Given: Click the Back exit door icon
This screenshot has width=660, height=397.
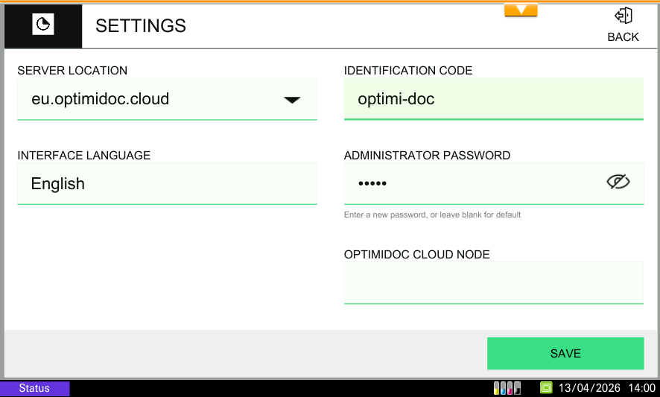Looking at the screenshot, I should point(623,16).
